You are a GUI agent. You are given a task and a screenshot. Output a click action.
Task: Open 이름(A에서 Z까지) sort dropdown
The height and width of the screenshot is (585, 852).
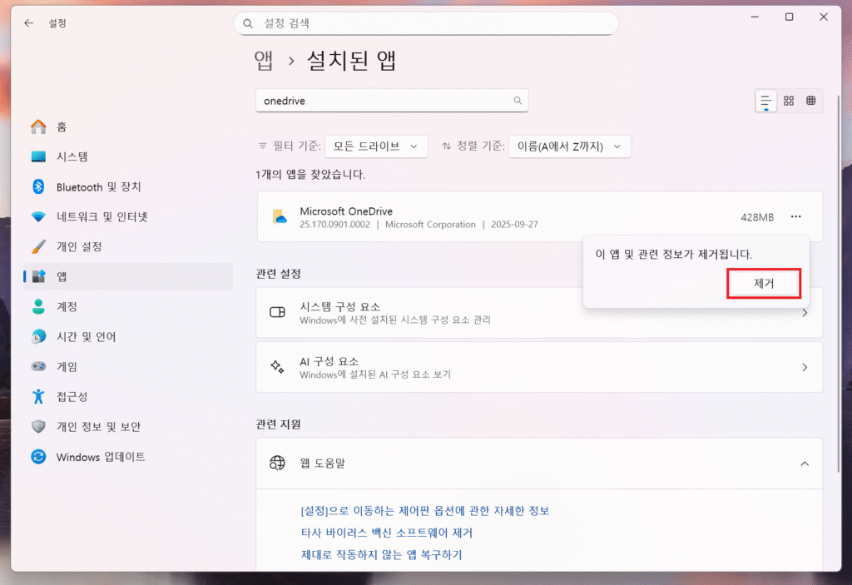pos(570,146)
